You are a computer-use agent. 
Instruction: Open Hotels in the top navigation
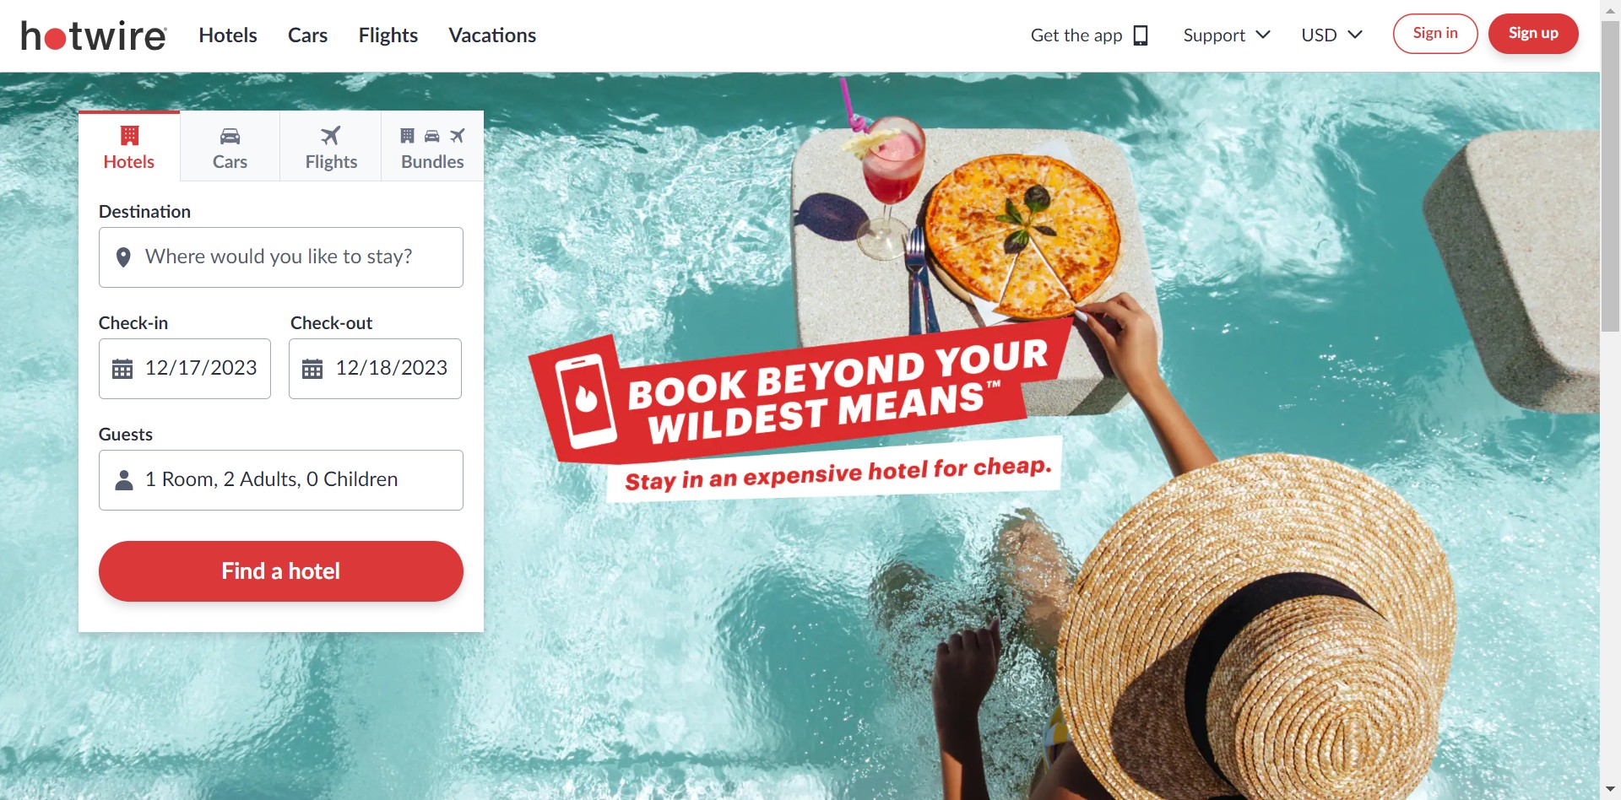(228, 35)
